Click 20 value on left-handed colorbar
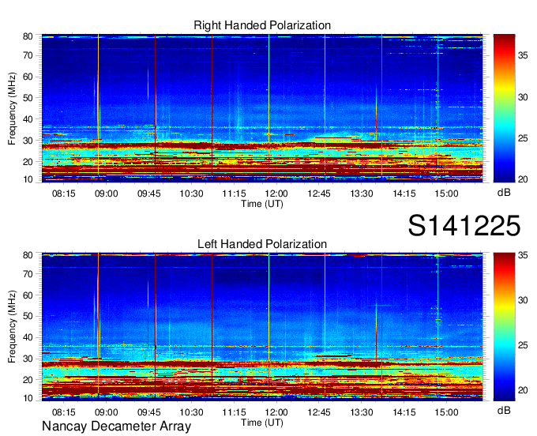Image resolution: width=537 pixels, height=436 pixels. [523, 390]
